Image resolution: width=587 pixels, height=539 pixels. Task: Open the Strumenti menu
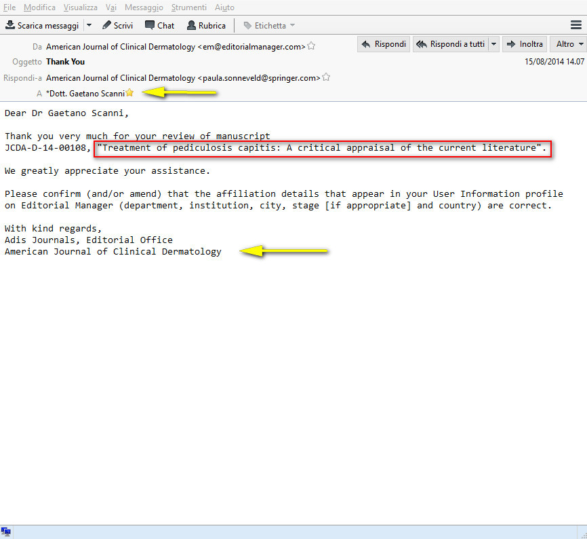pyautogui.click(x=188, y=7)
